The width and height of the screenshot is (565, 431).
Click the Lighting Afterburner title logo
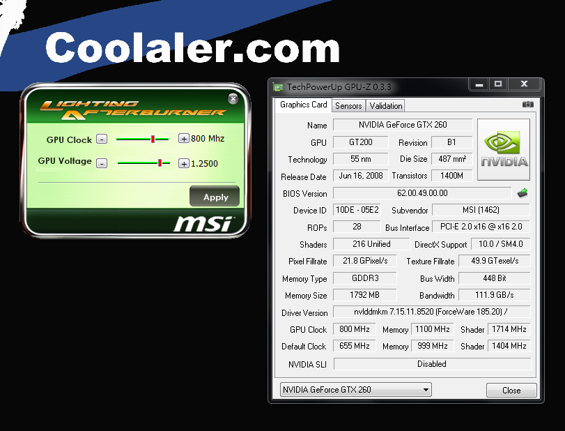(x=132, y=110)
